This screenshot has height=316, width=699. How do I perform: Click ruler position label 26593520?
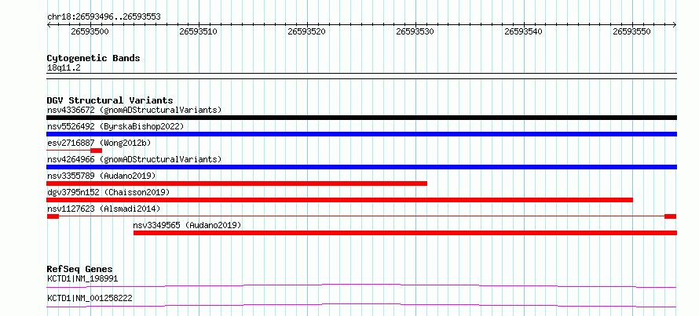(307, 31)
